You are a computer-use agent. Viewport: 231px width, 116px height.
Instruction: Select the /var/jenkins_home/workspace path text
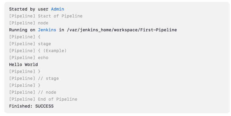pyautogui.click(x=103, y=30)
